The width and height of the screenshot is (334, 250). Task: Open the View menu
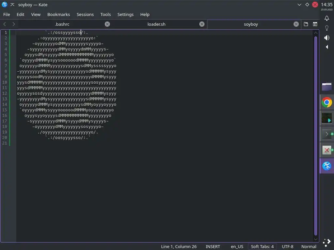point(36,14)
